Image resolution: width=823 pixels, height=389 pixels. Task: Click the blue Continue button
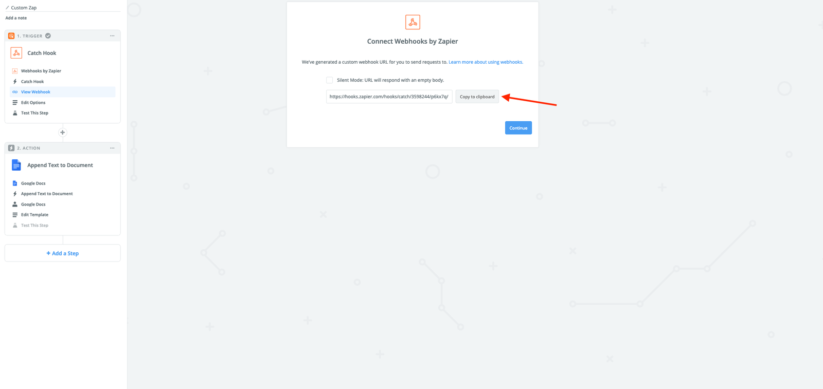click(x=518, y=128)
